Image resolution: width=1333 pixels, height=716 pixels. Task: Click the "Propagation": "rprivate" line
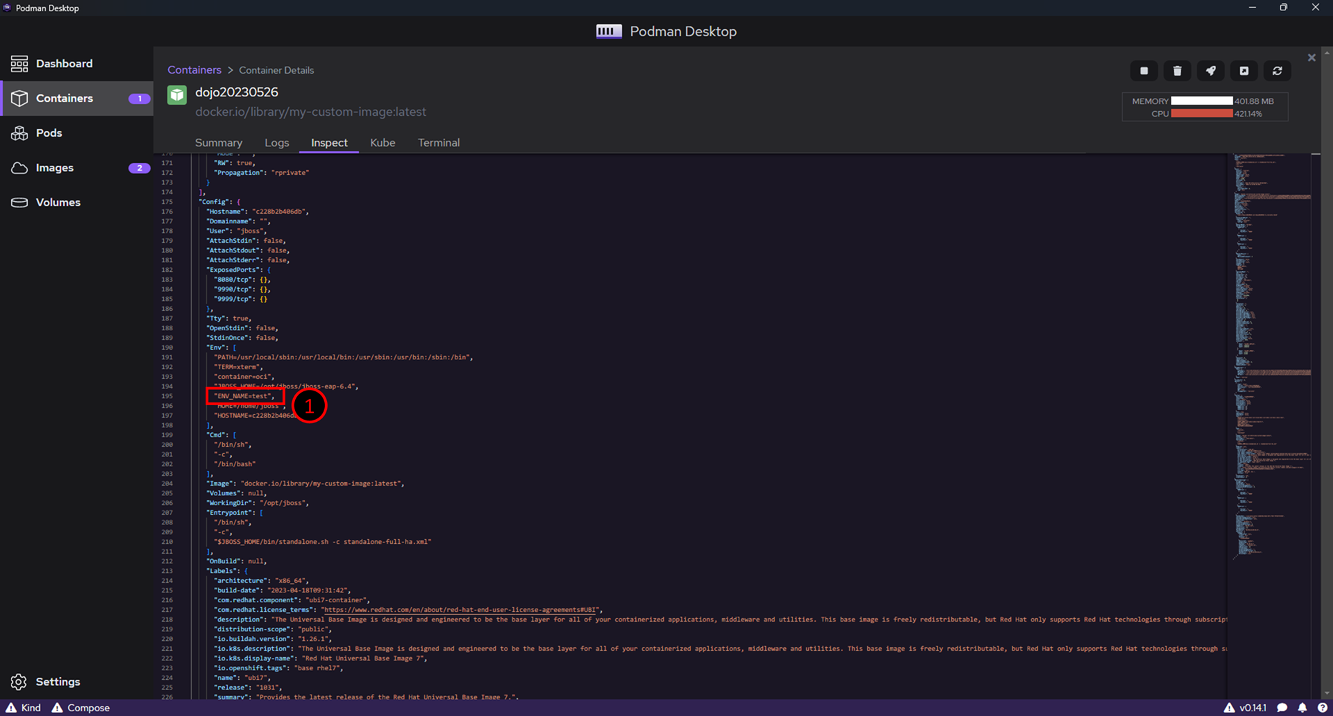(262, 173)
